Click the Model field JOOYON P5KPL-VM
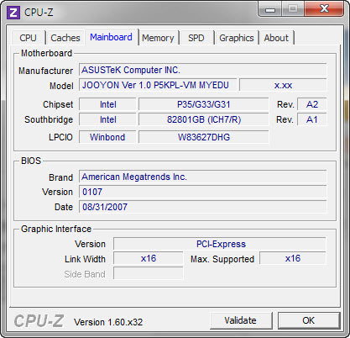The image size is (350, 338). tap(158, 85)
